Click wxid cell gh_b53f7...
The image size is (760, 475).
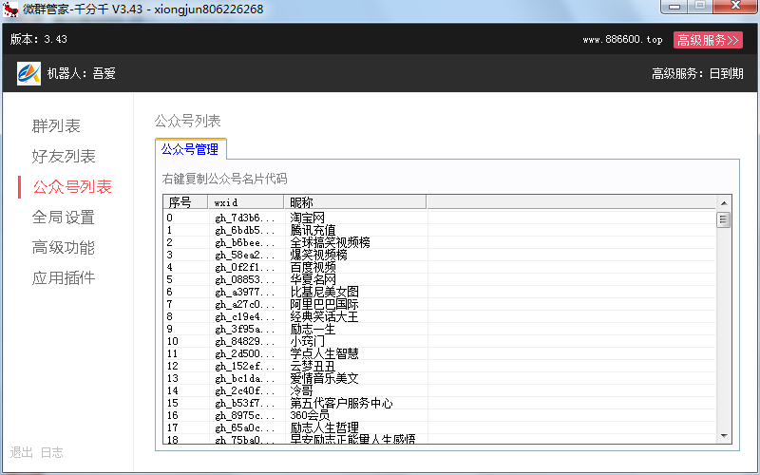pos(245,403)
